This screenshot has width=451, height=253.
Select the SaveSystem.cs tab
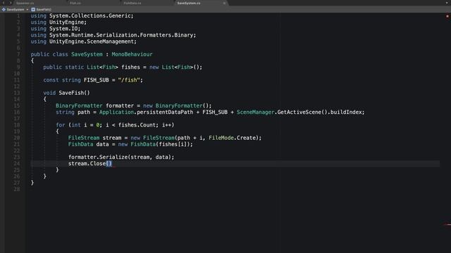(189, 3)
